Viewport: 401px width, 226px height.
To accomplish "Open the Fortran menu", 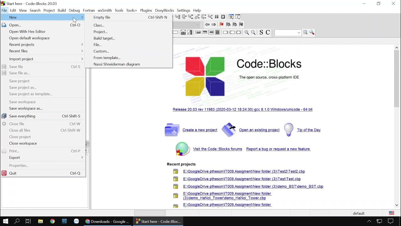I will pyautogui.click(x=89, y=10).
